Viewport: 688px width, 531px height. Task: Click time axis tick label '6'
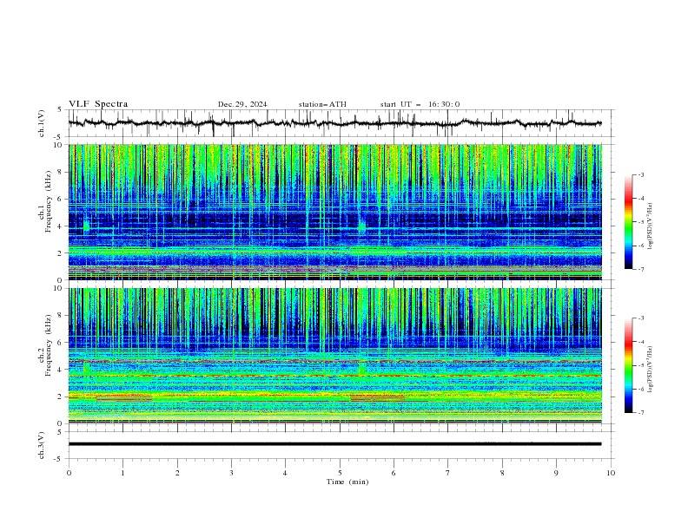click(394, 473)
